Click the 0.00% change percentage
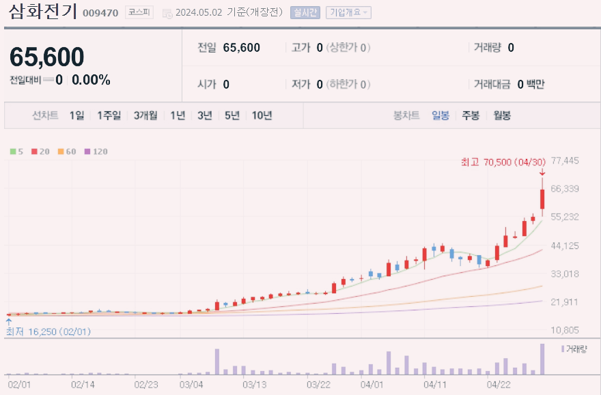This screenshot has height=395, width=601. click(92, 80)
